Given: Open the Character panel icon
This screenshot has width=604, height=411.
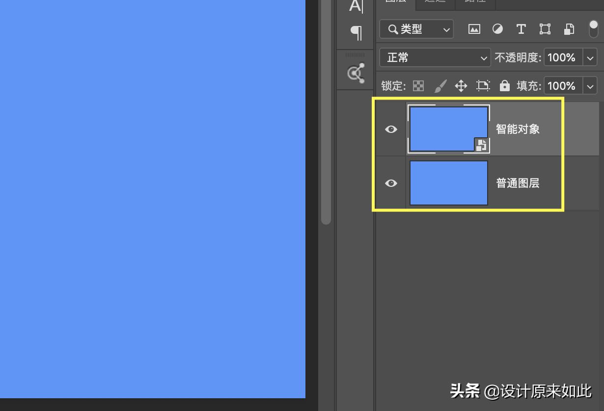Looking at the screenshot, I should (x=355, y=6).
